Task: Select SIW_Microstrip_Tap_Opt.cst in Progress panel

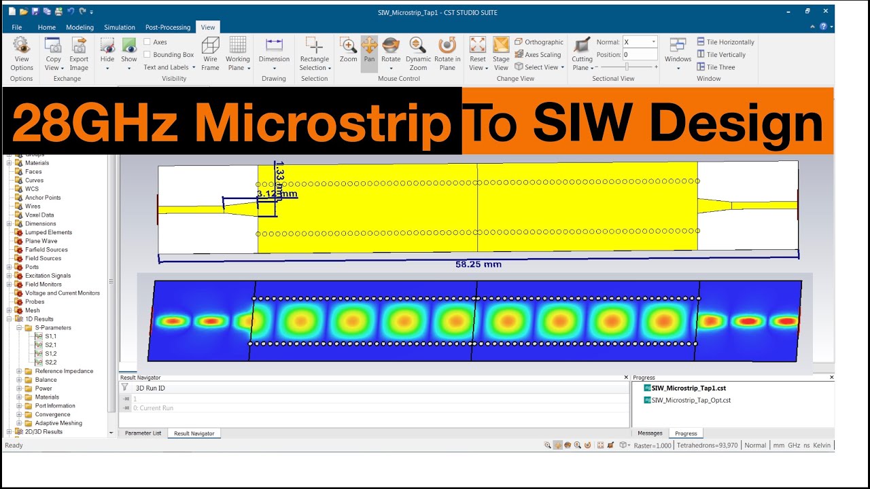Action: coord(686,401)
